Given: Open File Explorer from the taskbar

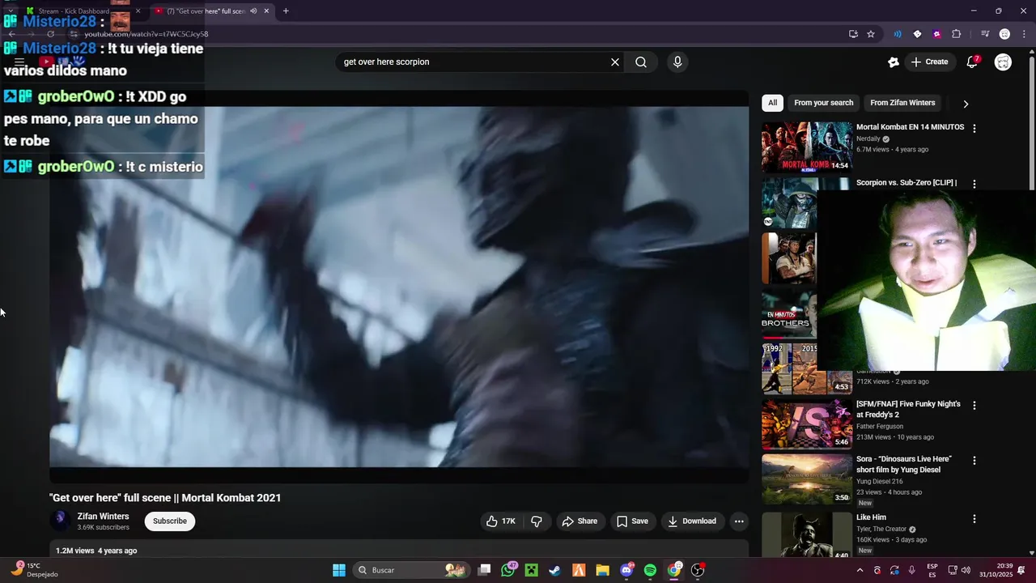Looking at the screenshot, I should [x=602, y=570].
